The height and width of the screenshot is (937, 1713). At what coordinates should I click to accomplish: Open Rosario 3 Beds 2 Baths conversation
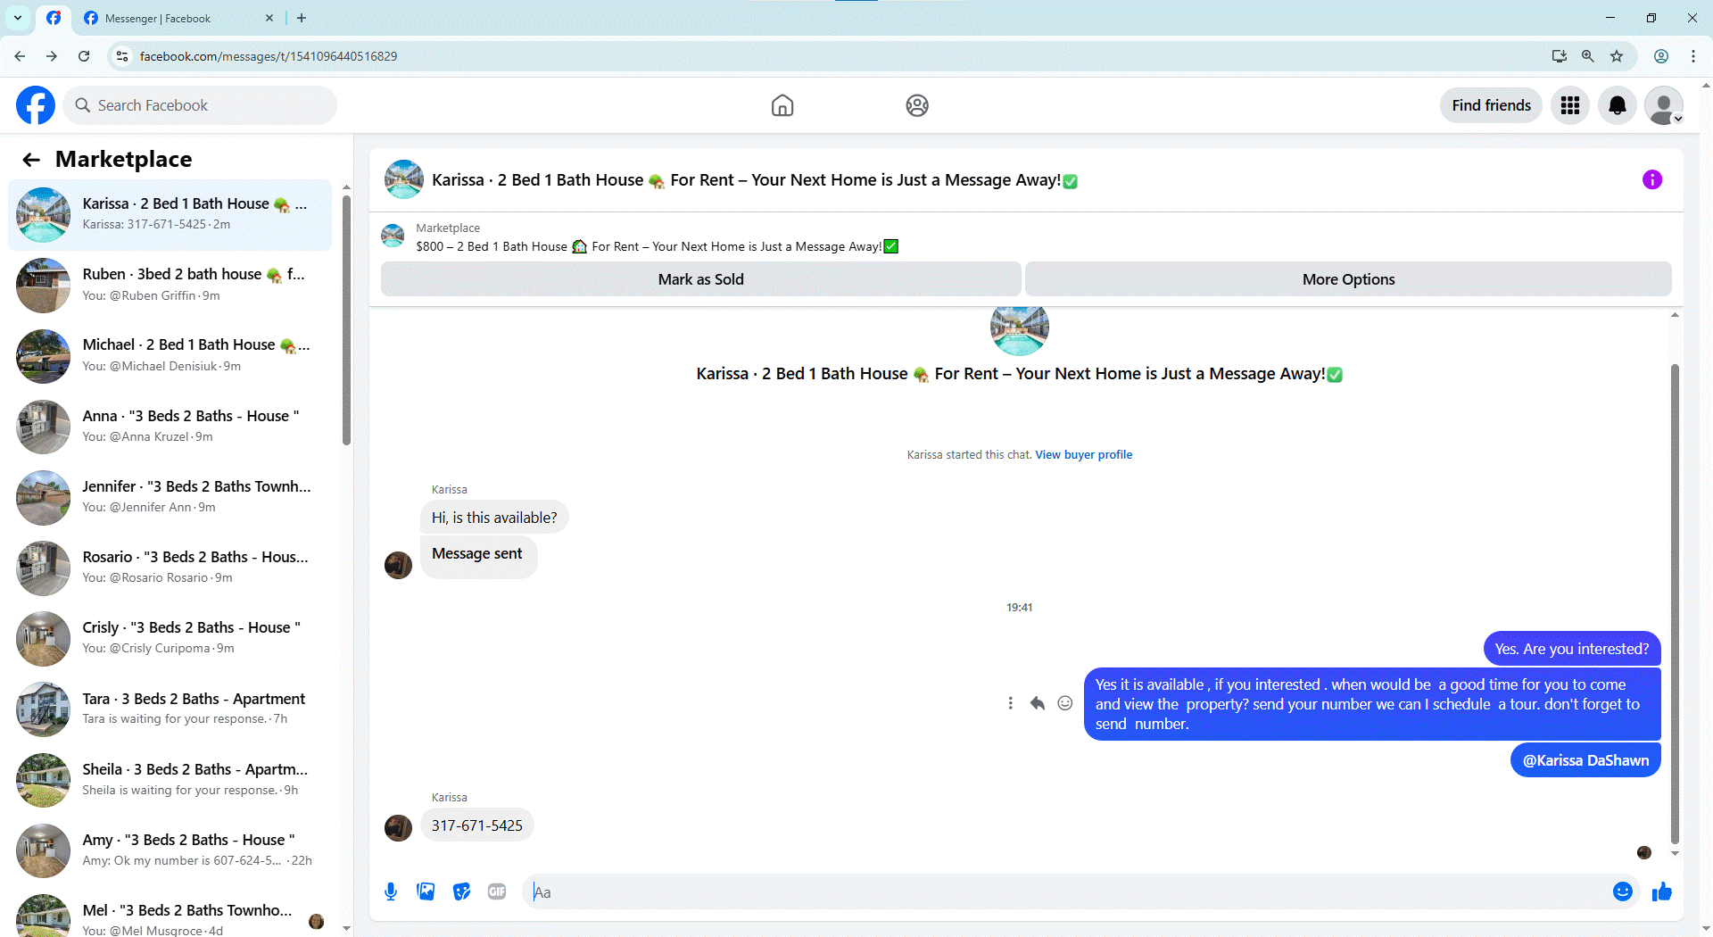170,568
